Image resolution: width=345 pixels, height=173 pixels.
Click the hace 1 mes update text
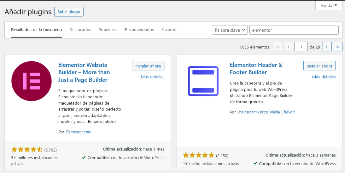[154, 149]
